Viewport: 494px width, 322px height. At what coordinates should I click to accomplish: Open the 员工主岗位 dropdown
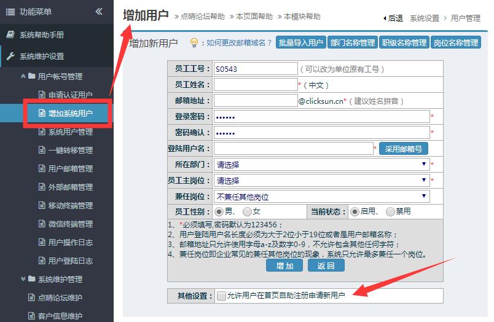click(x=321, y=181)
